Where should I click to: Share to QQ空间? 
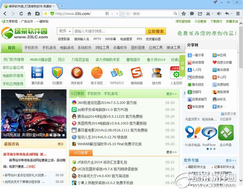click(x=219, y=55)
